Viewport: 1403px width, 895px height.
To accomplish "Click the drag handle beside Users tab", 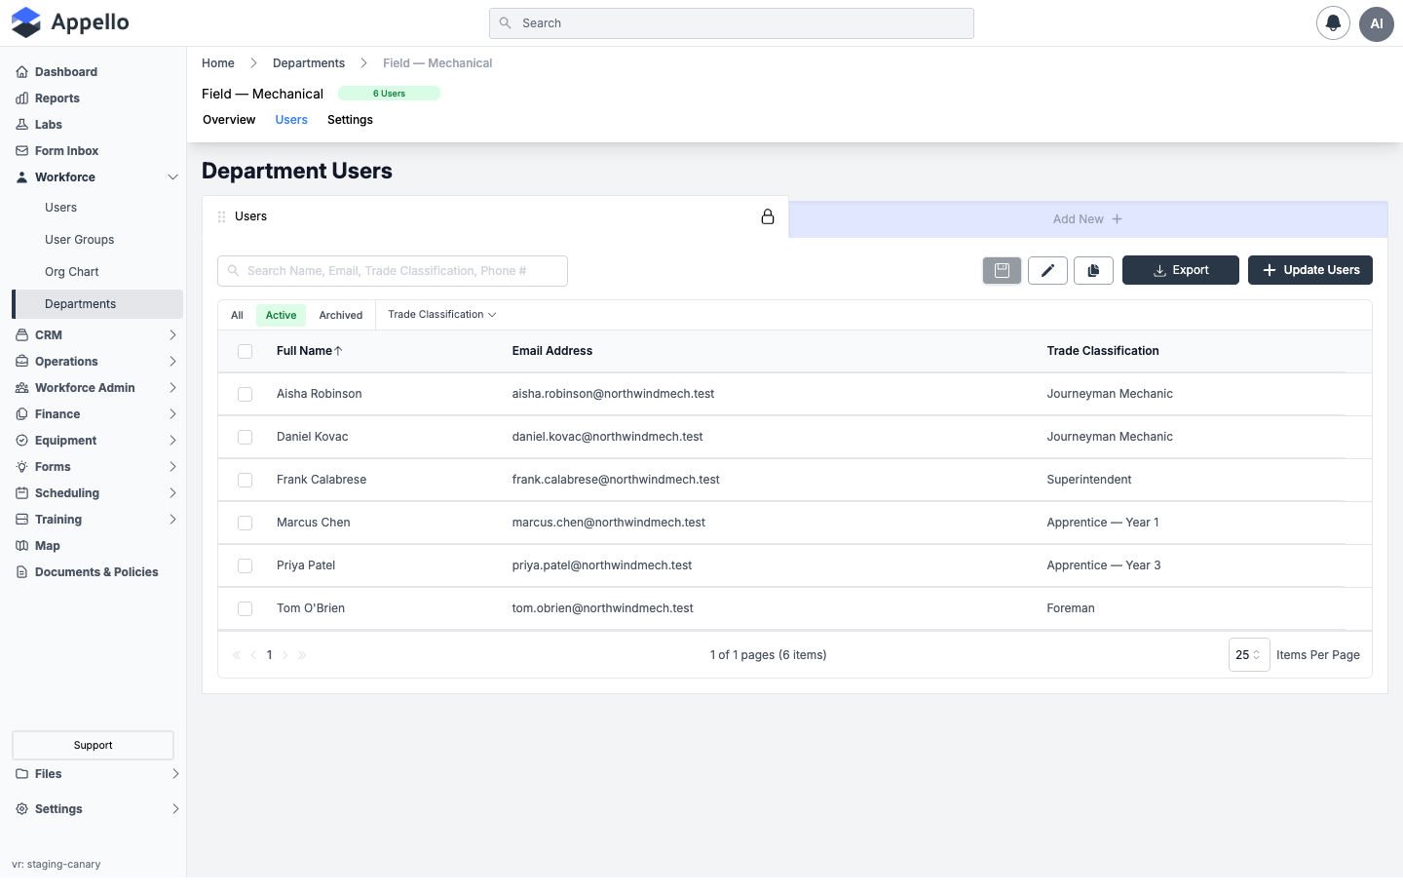I will (221, 216).
